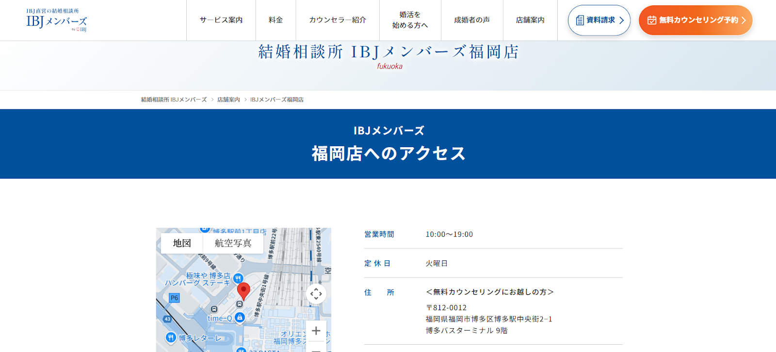Click the document icon in 資料請求 button
Screen dimensions: 776x352
580,20
